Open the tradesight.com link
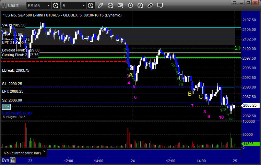The width and height of the screenshot is (261, 165). pos(17,113)
